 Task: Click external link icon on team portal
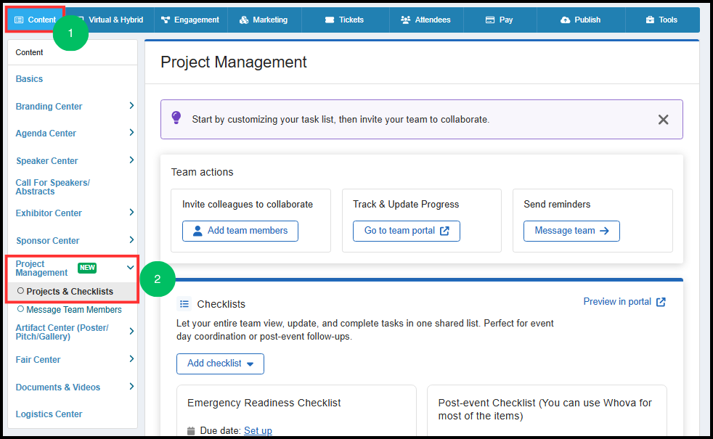[x=444, y=231]
